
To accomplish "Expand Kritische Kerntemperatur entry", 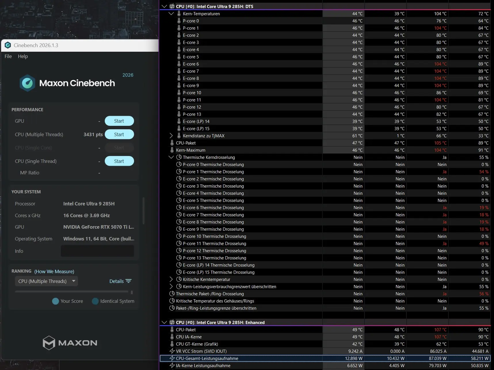I will pyautogui.click(x=171, y=279).
